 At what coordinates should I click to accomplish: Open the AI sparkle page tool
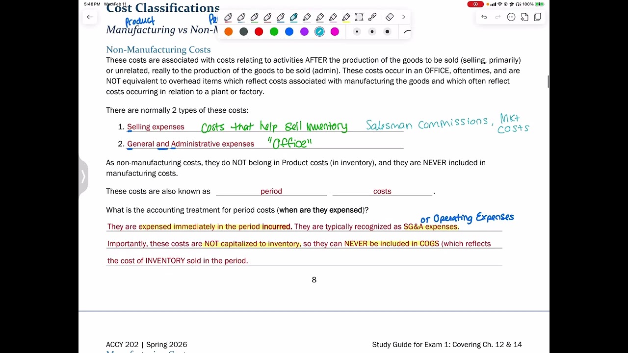[x=524, y=17]
